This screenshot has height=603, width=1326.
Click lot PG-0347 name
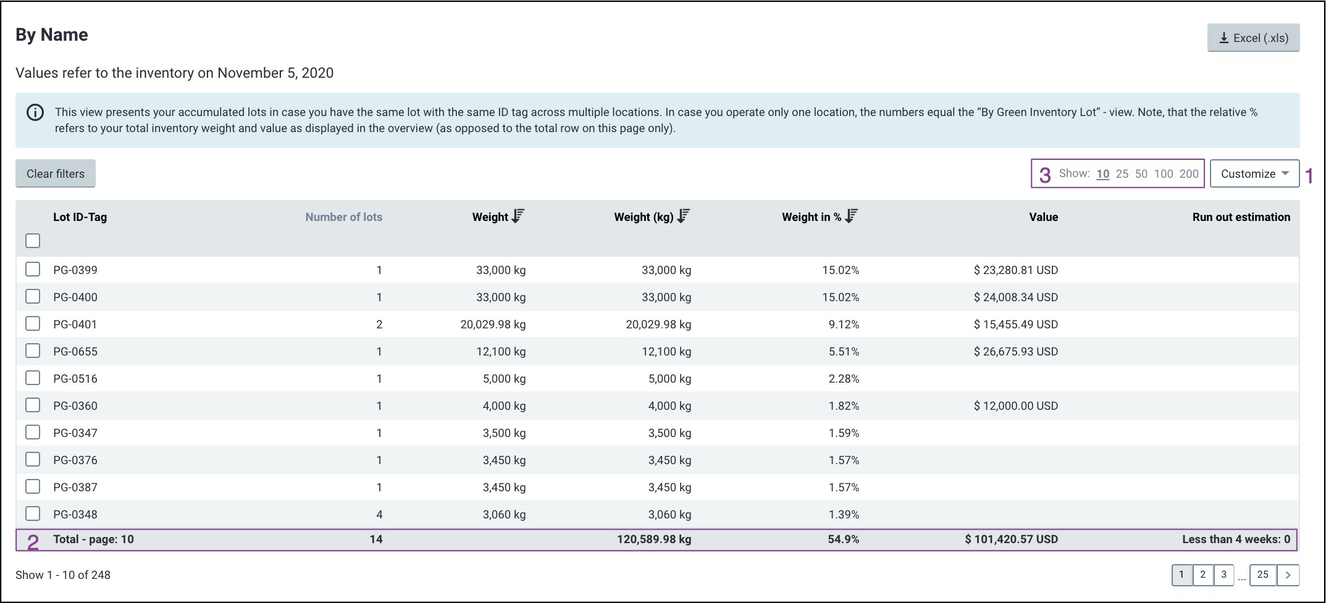point(75,433)
